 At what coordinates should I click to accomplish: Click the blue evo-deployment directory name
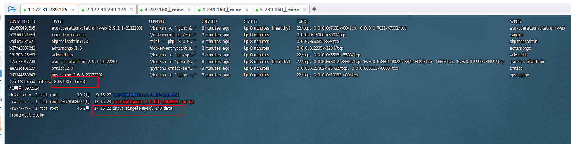(x=146, y=95)
